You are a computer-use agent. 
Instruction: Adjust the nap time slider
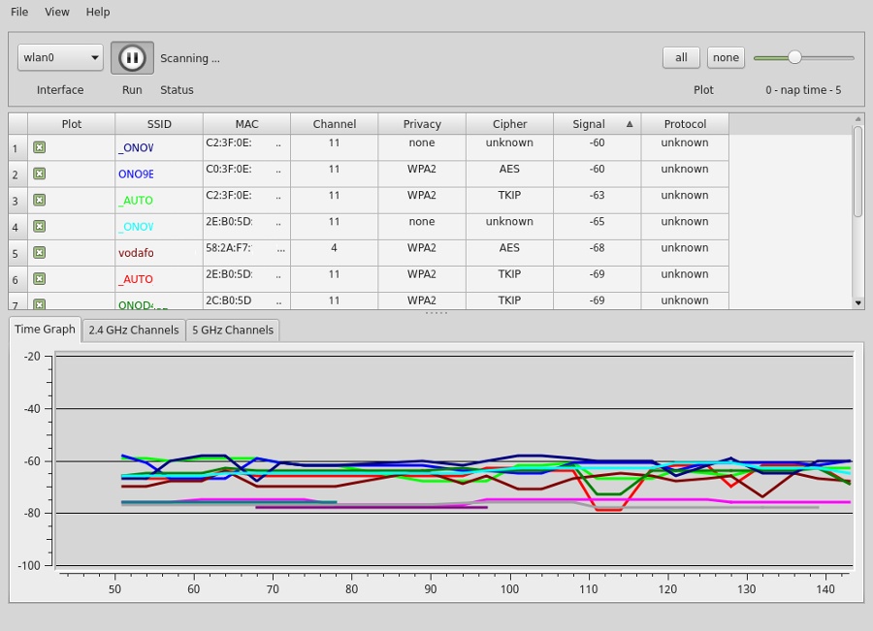point(794,58)
